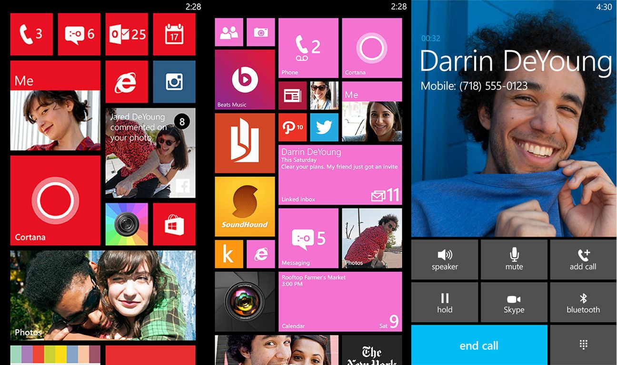Tap the 4:30 clock on call screen

pyautogui.click(x=604, y=7)
